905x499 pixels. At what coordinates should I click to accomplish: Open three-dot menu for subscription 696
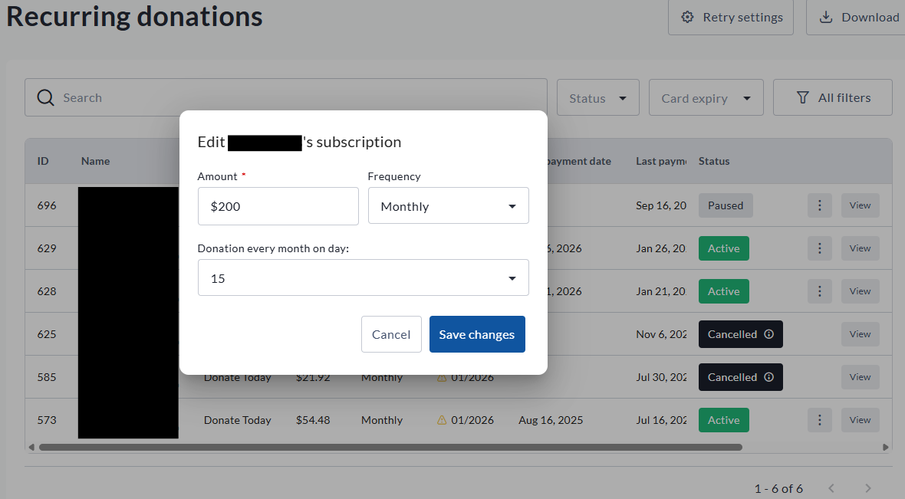(819, 205)
